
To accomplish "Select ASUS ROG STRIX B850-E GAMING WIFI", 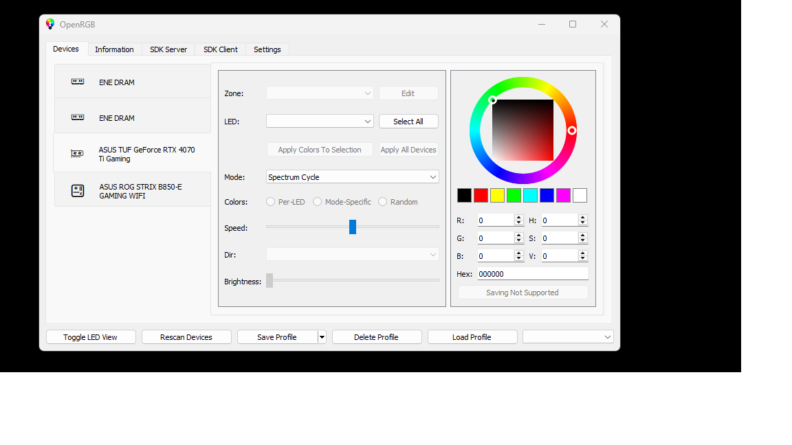I will coord(132,190).
